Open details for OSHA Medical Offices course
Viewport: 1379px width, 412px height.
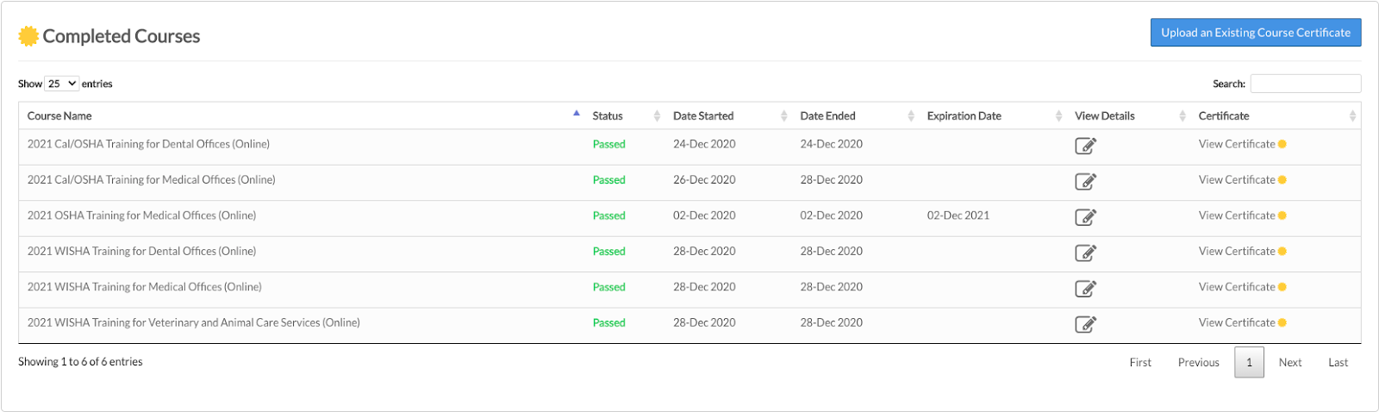tap(1085, 217)
